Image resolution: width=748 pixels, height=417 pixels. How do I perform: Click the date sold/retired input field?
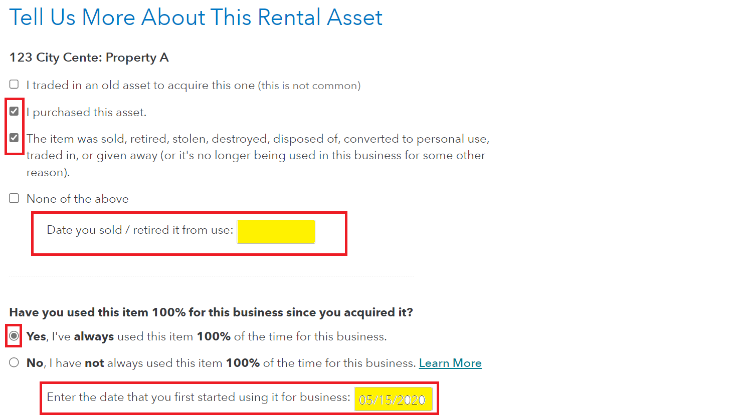tap(276, 231)
